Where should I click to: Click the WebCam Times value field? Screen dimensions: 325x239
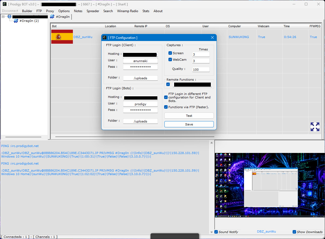201,61
